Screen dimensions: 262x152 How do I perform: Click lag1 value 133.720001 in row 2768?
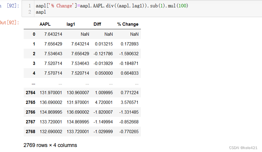coord(78,132)
